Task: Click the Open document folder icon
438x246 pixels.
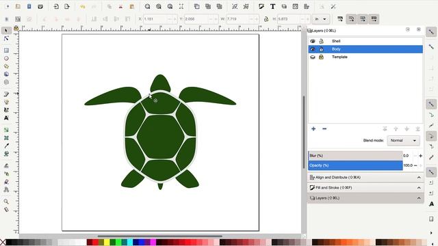Action: tap(18, 6)
